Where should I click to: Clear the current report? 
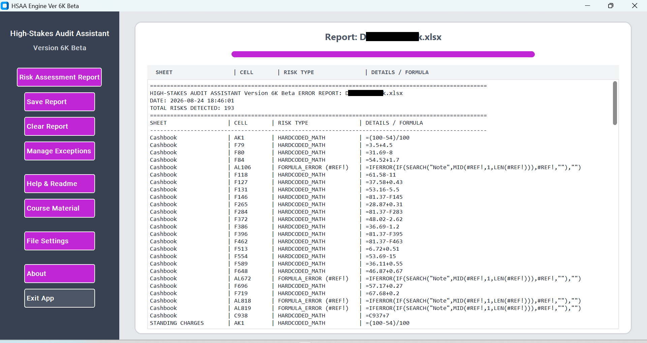(x=60, y=126)
